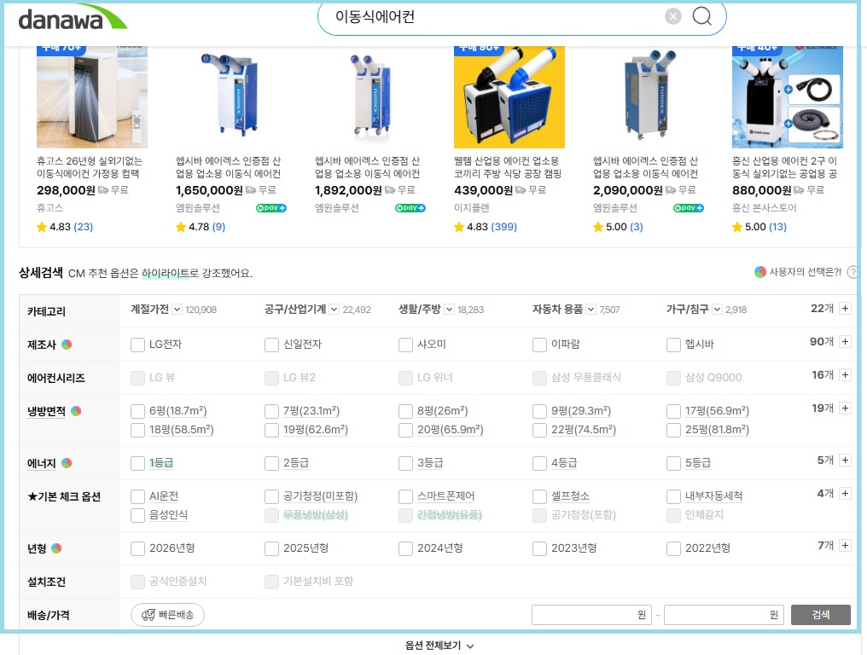The height and width of the screenshot is (655, 867).
Task: Click delivery truck icon on 298,000원 item
Action: (x=103, y=189)
